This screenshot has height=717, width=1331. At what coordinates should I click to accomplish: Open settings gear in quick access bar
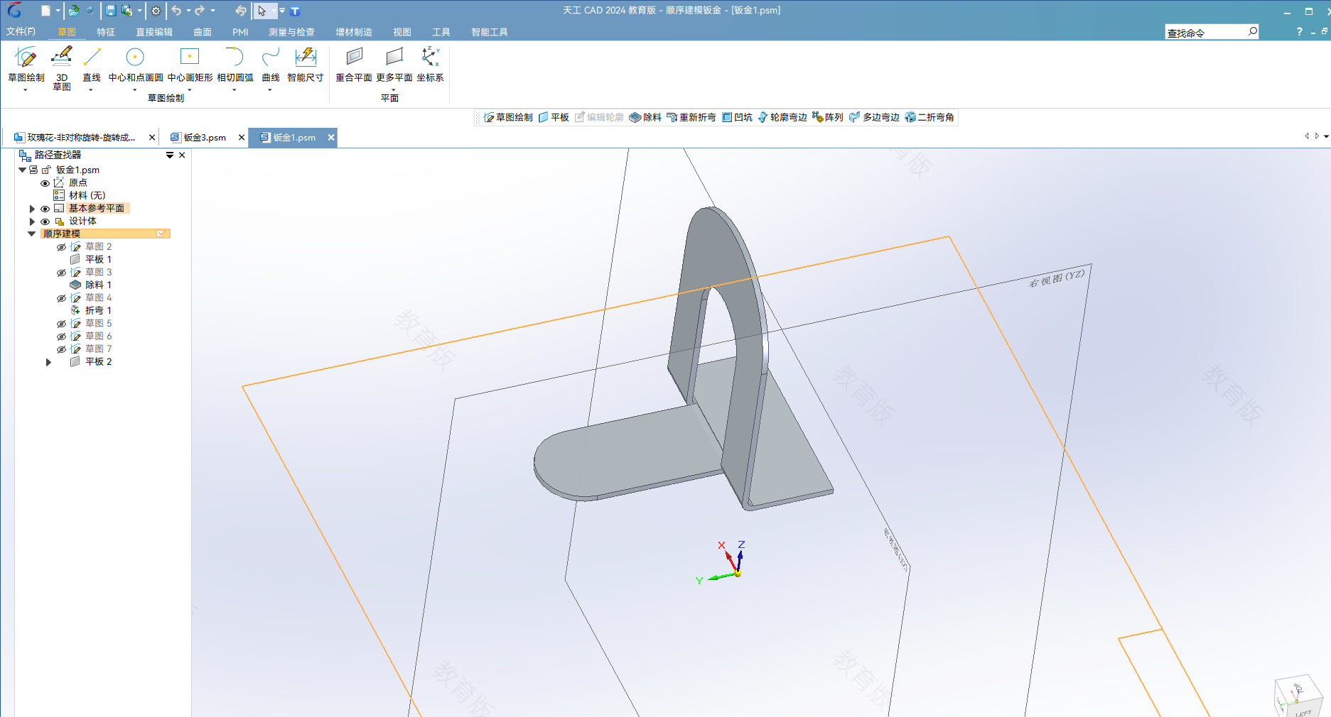(156, 11)
